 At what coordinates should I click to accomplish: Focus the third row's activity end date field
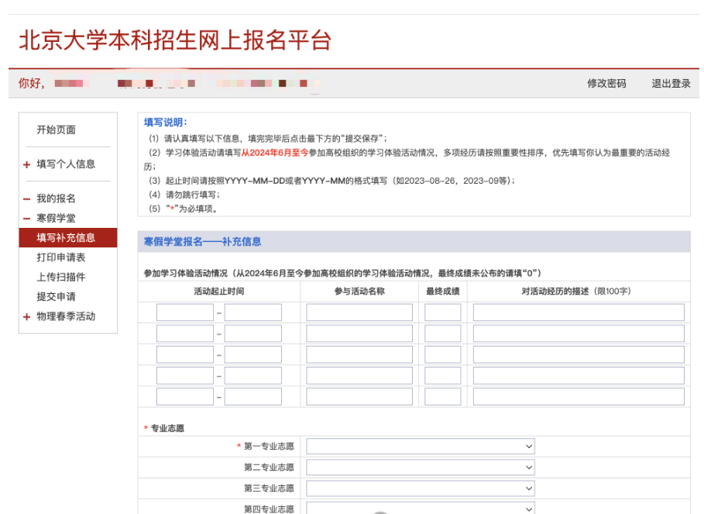[x=253, y=354]
